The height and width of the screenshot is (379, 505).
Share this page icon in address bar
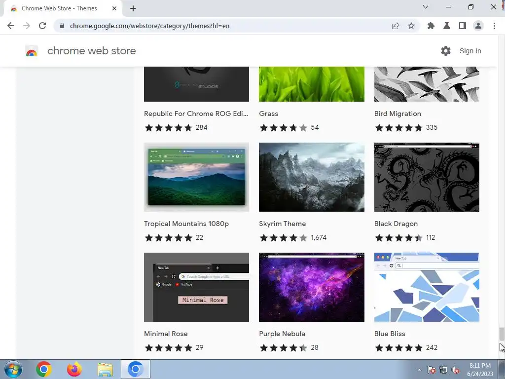396,26
